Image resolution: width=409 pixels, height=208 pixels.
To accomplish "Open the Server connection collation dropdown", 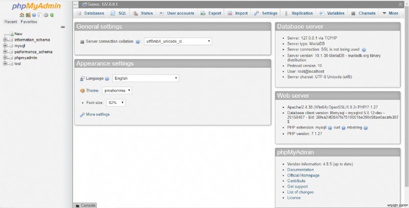I will [177, 41].
